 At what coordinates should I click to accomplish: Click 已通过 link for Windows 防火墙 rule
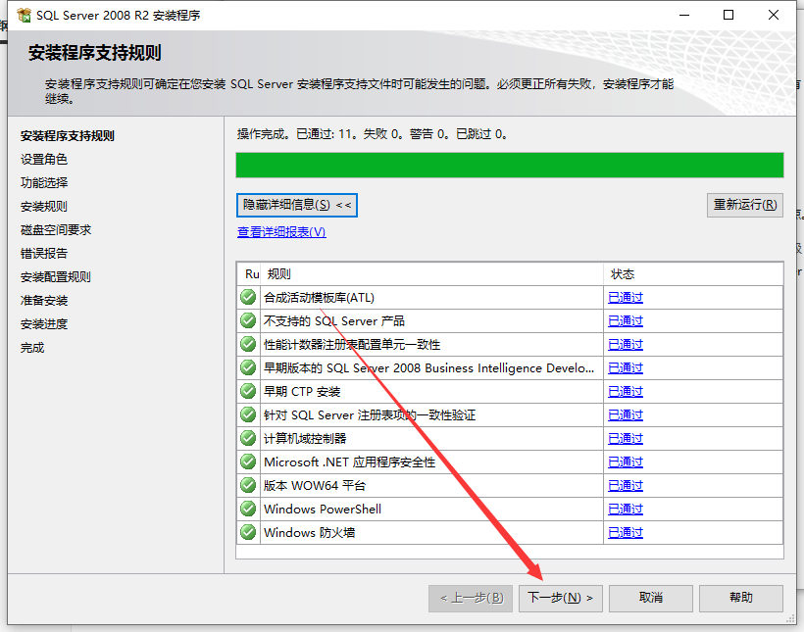[625, 532]
